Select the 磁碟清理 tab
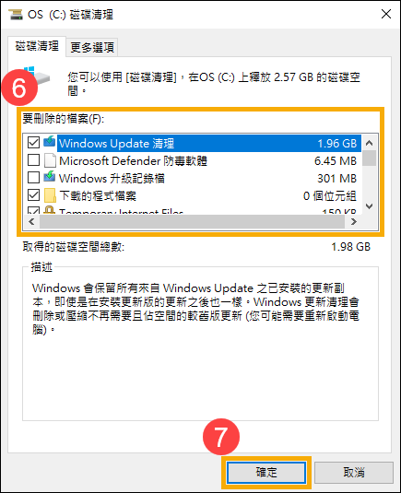This screenshot has width=401, height=493. [x=37, y=46]
